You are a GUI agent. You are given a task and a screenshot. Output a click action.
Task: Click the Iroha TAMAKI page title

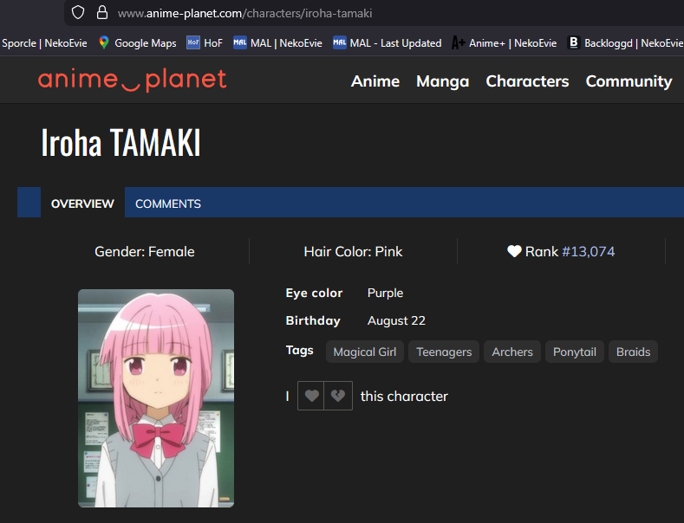(x=121, y=143)
